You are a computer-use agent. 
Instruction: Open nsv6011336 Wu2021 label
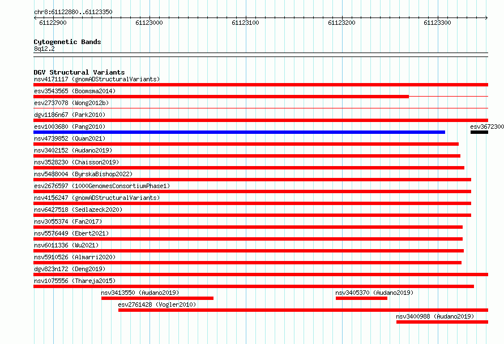pyautogui.click(x=66, y=245)
